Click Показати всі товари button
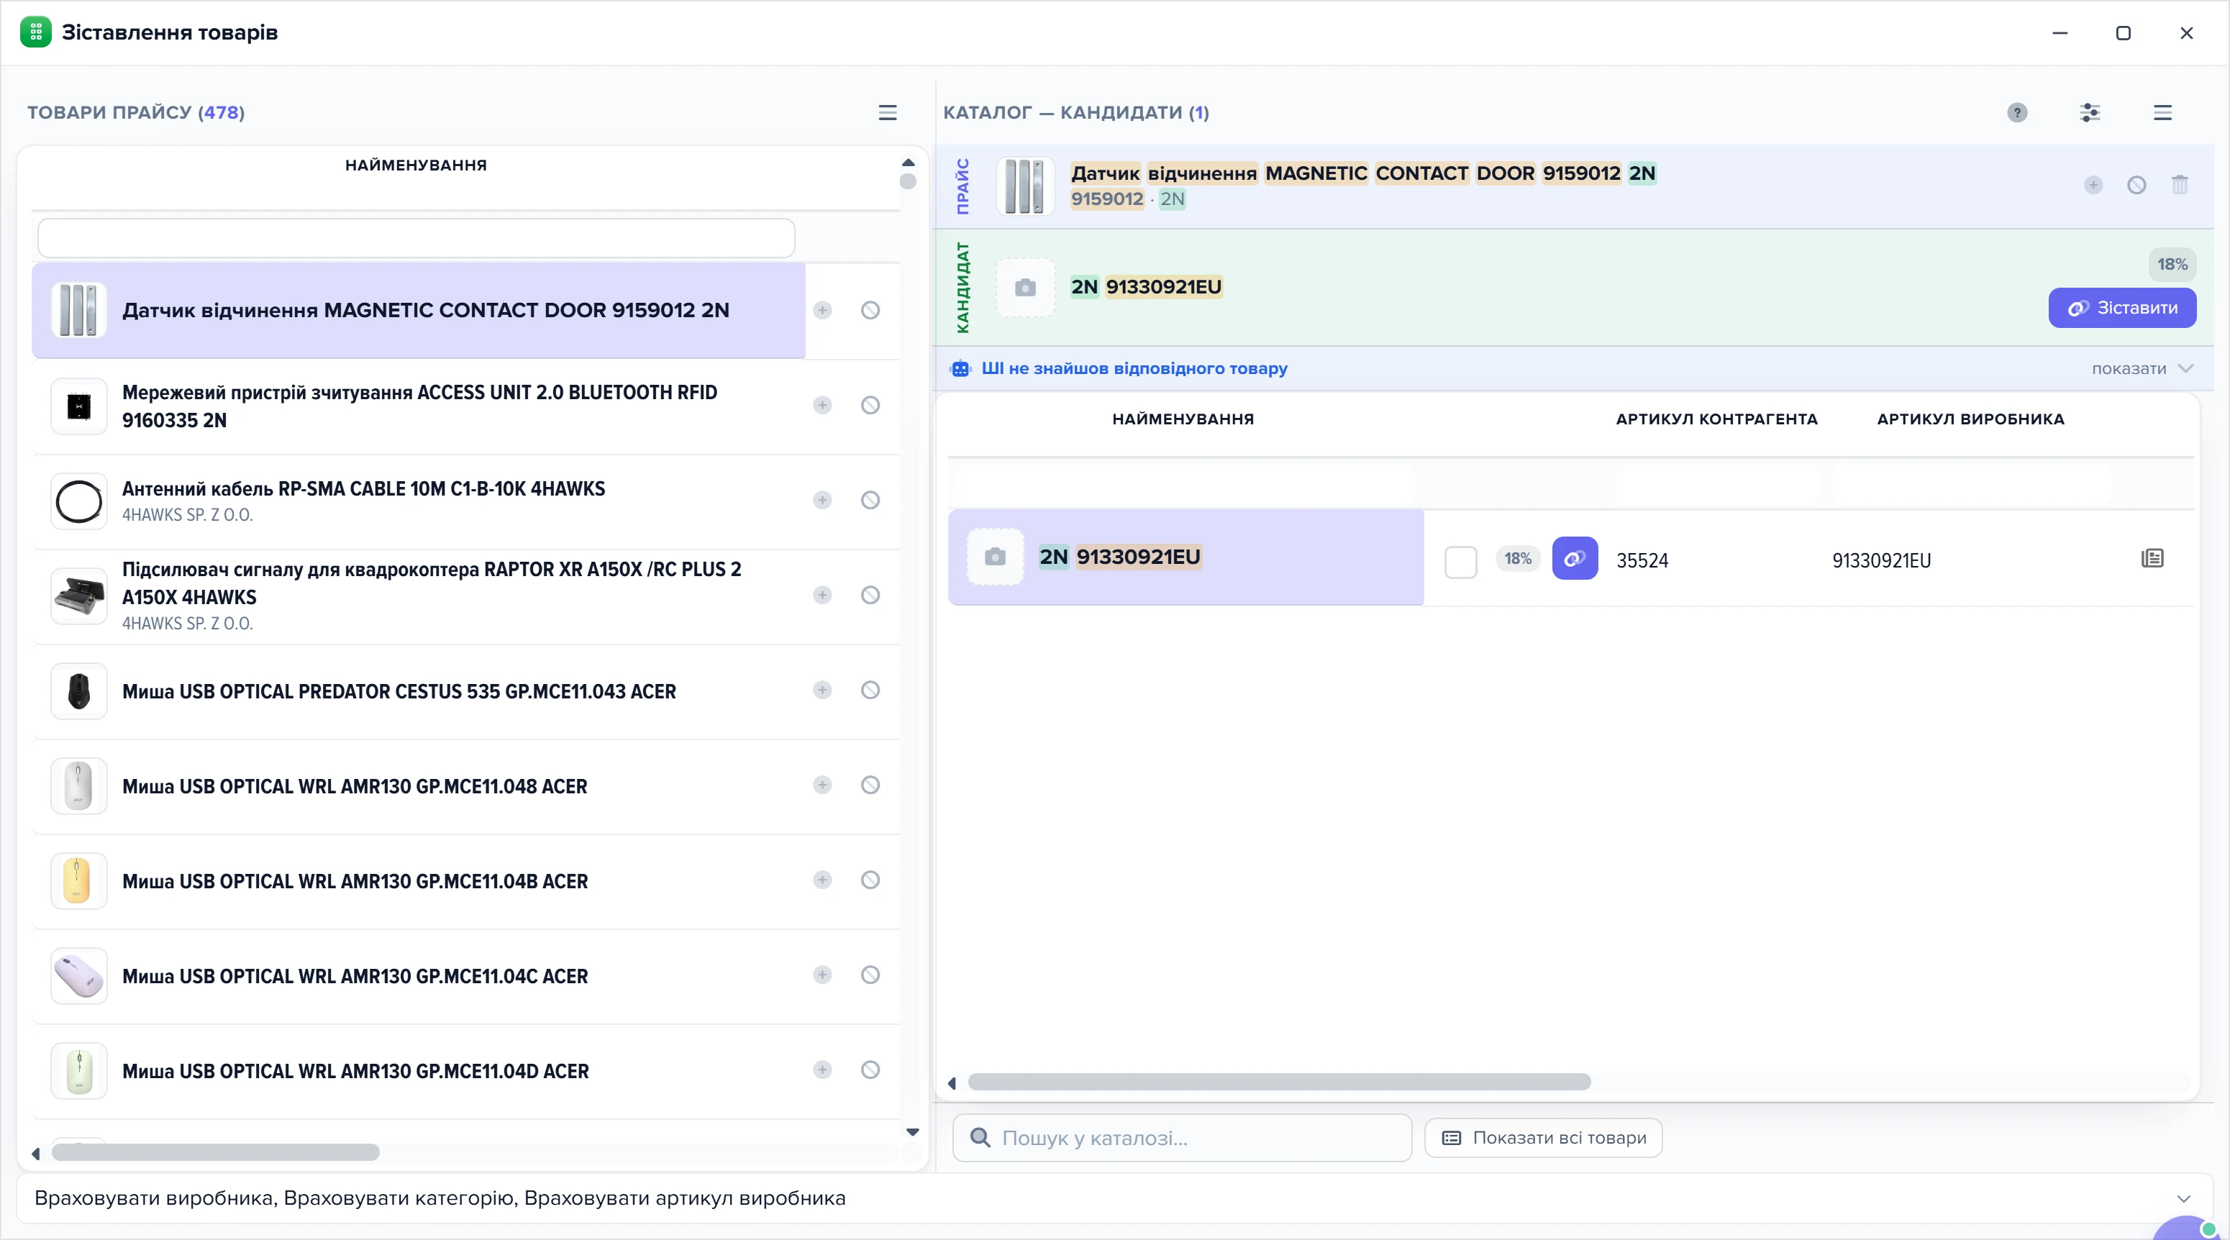The image size is (2230, 1240). 1542,1138
